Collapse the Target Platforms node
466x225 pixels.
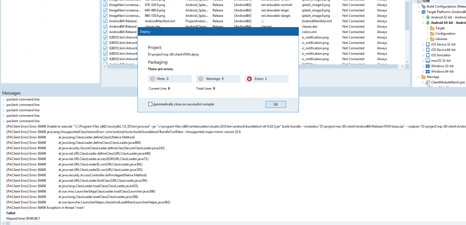[x=419, y=12]
